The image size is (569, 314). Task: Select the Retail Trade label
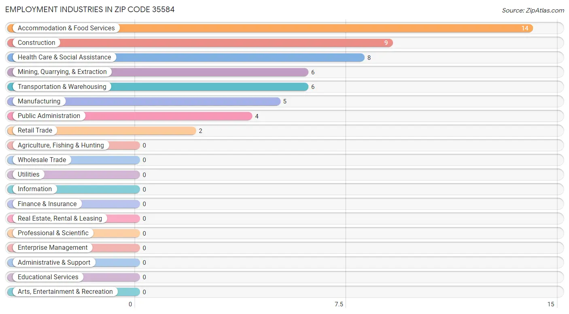click(35, 130)
